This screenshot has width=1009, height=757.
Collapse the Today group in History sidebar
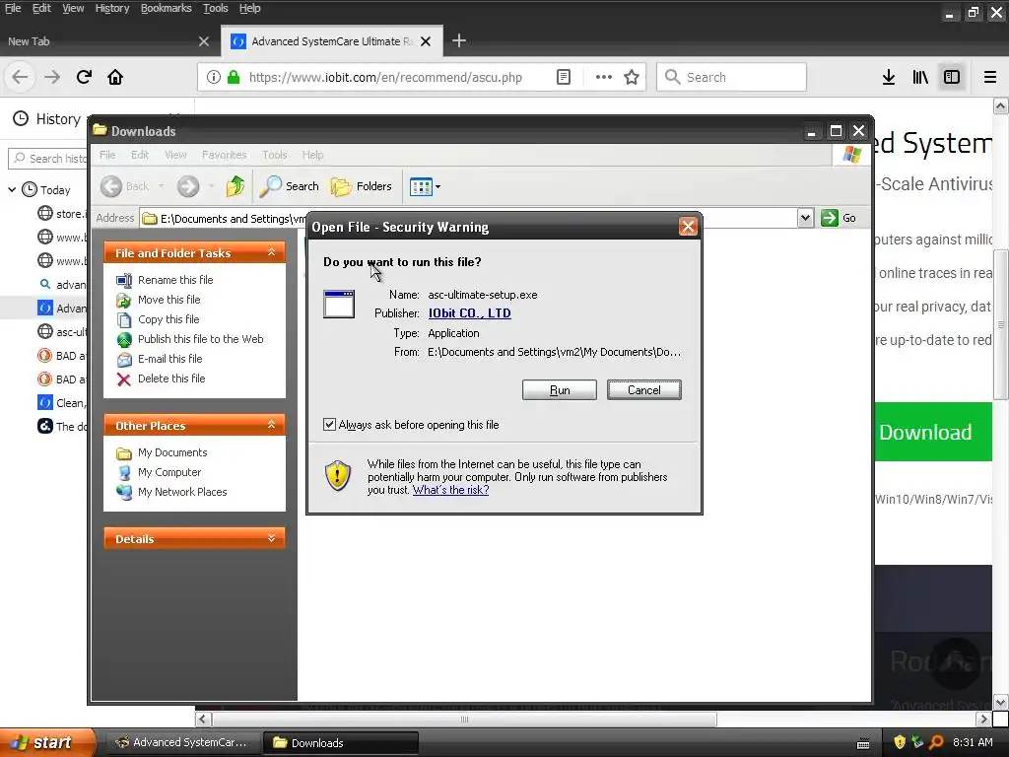click(x=12, y=190)
